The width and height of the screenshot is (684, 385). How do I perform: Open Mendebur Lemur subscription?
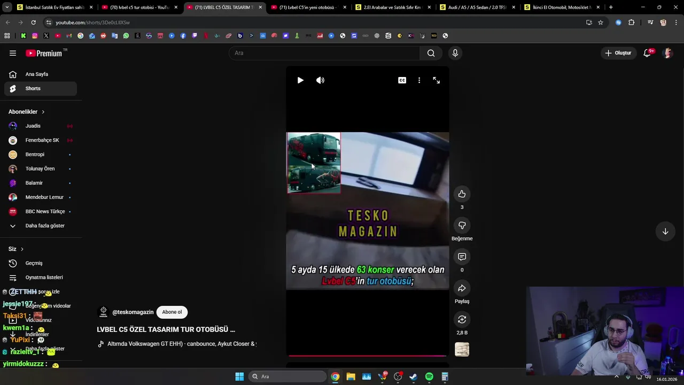41,197
